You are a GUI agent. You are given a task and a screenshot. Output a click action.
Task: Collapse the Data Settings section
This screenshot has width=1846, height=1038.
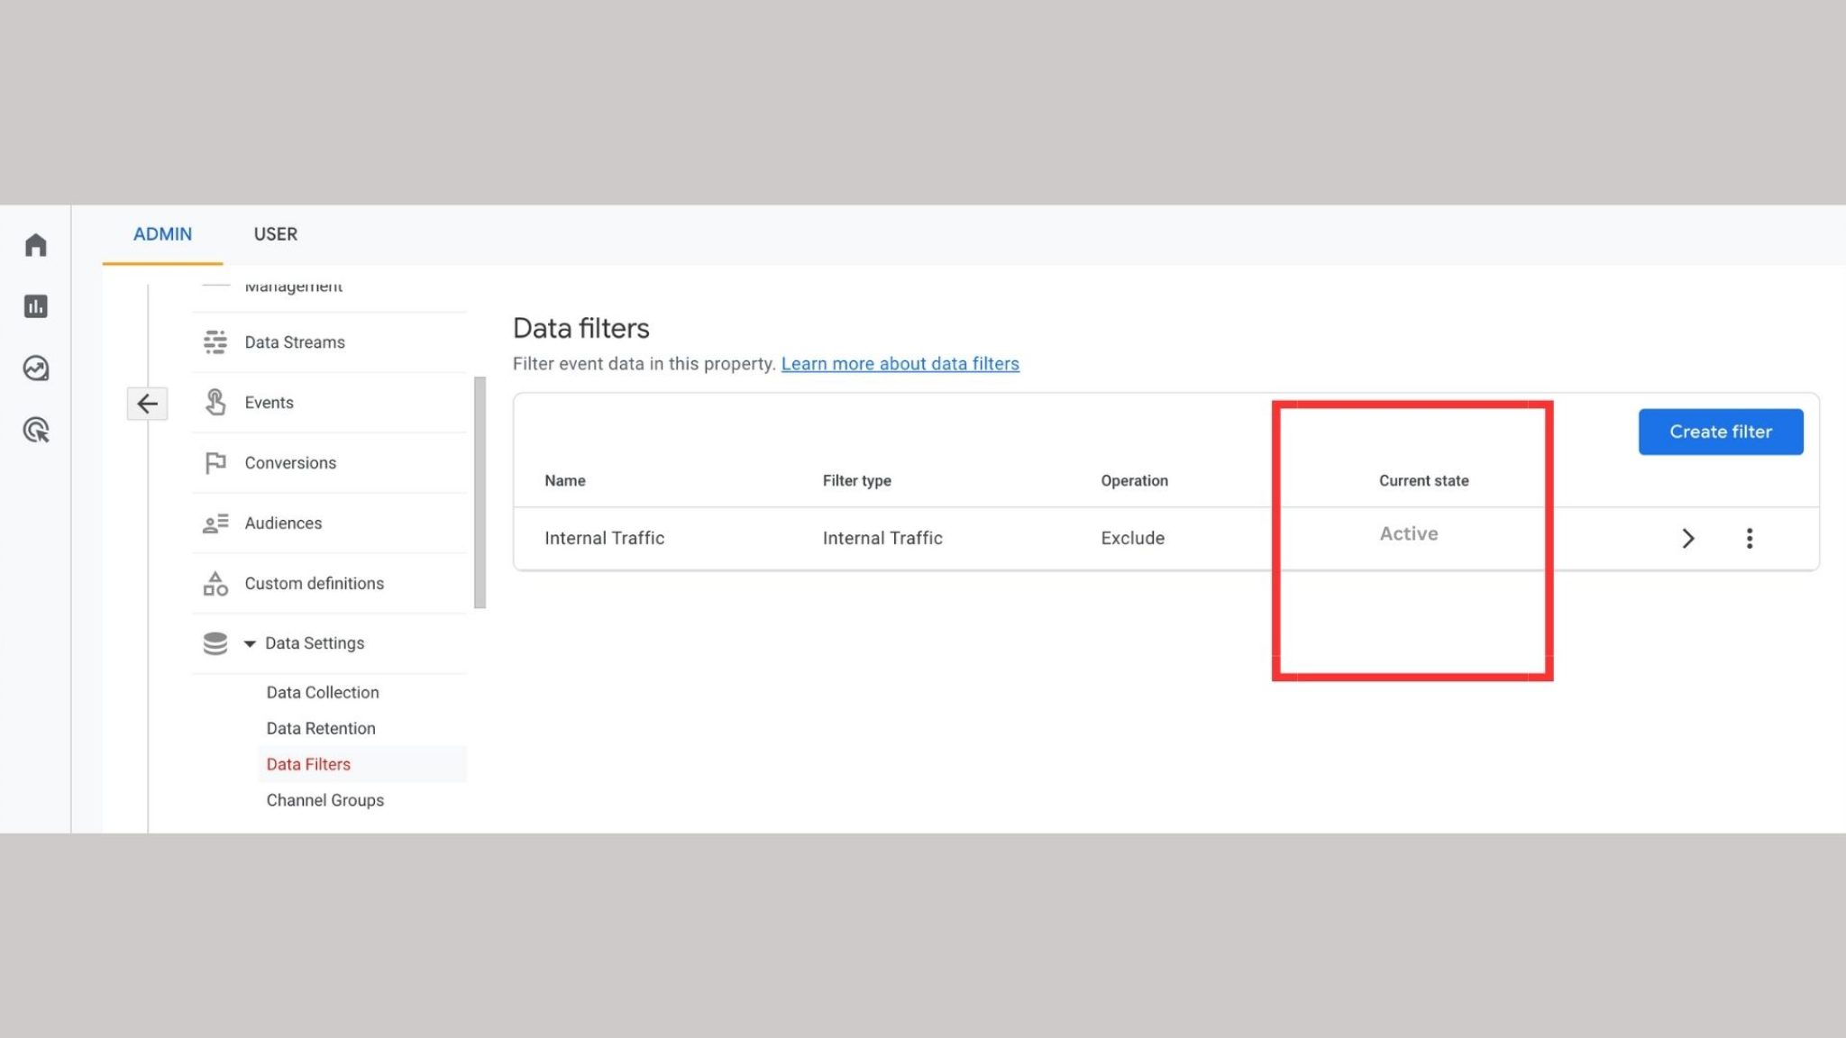(250, 643)
